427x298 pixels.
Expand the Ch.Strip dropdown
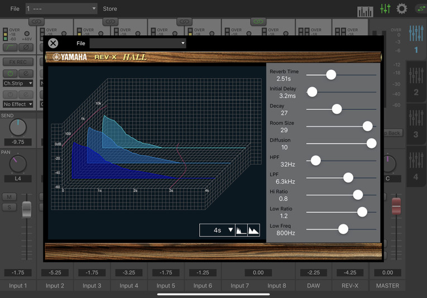(18, 83)
